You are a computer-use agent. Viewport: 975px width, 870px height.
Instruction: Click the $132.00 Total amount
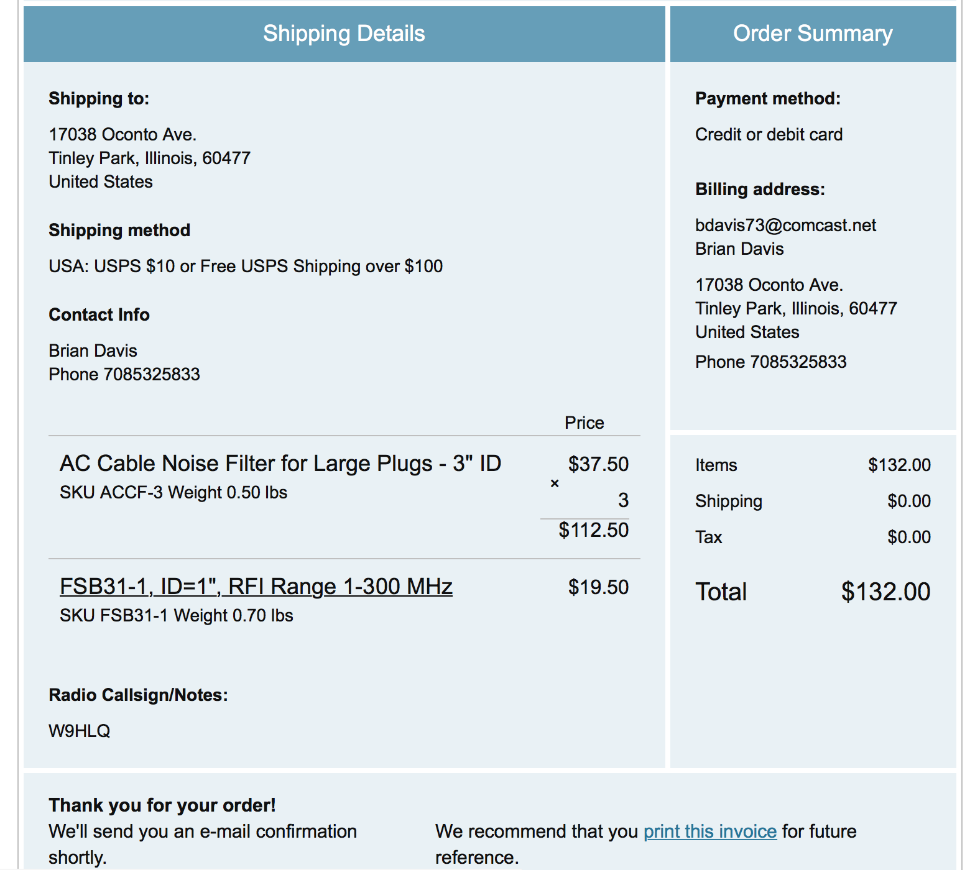pyautogui.click(x=885, y=592)
